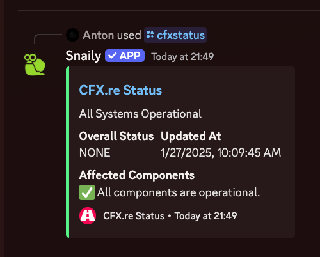Click the Today at 21:49 message timestamp
The image size is (320, 257).
click(182, 57)
